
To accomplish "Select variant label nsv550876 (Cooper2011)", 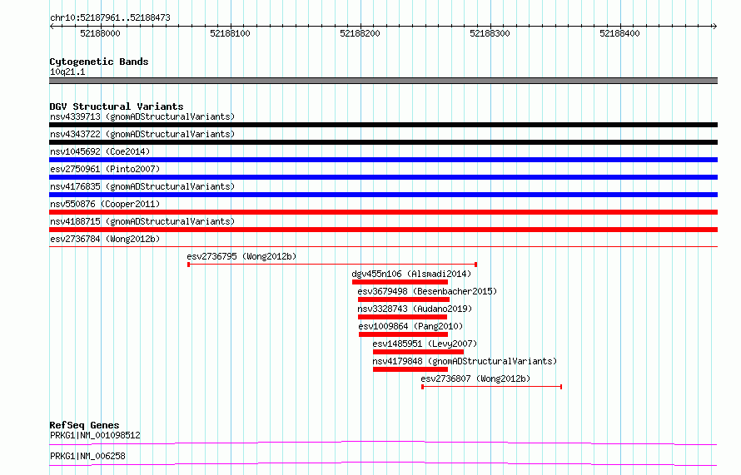I will click(105, 204).
